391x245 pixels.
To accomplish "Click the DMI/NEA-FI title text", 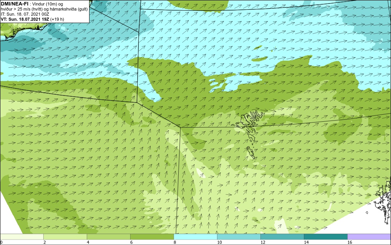I will (x=14, y=4).
